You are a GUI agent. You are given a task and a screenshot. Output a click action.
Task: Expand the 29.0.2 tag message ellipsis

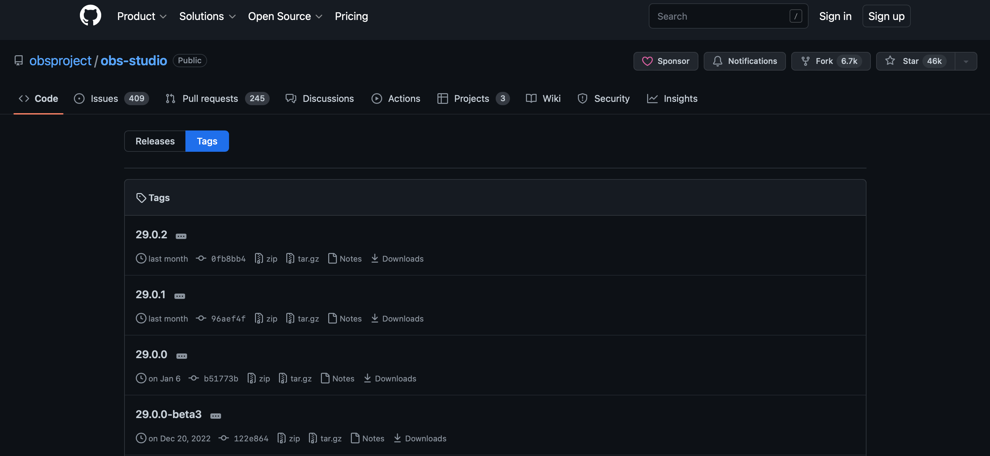pos(181,236)
